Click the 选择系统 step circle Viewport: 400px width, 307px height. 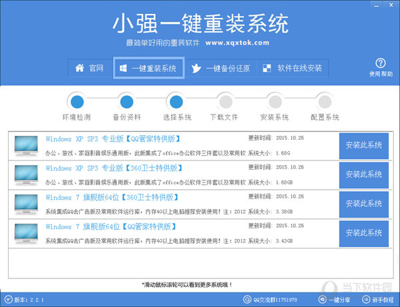coord(176,102)
